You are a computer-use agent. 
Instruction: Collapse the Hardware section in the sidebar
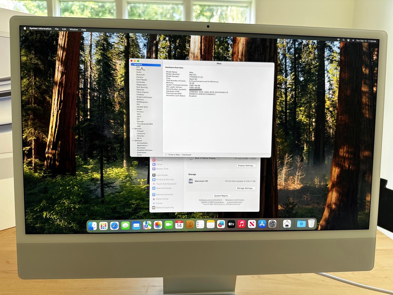tap(132, 64)
